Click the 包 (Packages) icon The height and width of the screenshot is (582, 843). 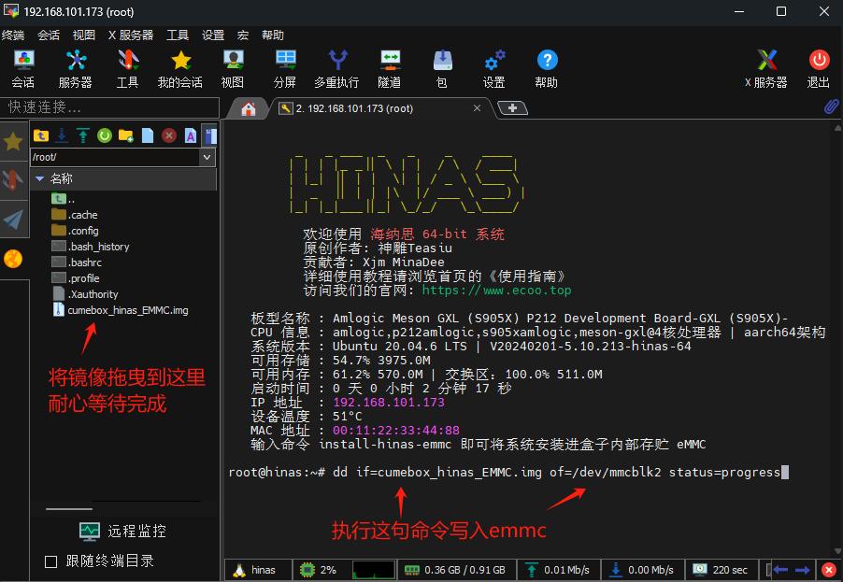pyautogui.click(x=441, y=68)
